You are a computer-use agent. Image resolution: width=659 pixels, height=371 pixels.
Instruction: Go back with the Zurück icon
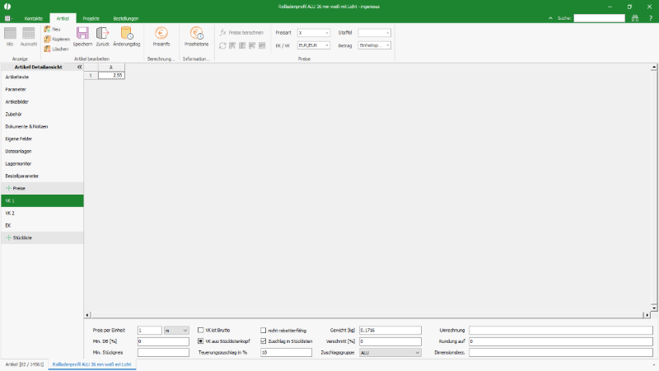pyautogui.click(x=102, y=36)
